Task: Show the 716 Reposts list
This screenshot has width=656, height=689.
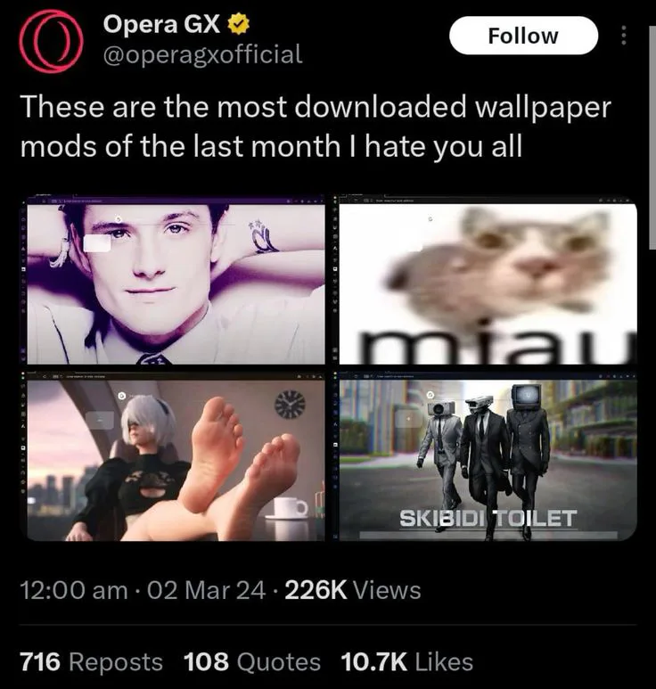Action: coord(92,661)
